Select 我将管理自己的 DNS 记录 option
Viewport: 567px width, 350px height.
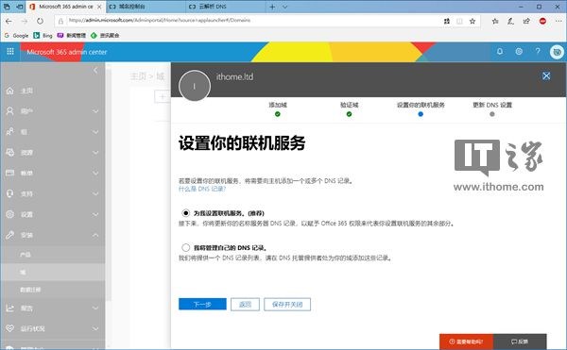tap(186, 247)
